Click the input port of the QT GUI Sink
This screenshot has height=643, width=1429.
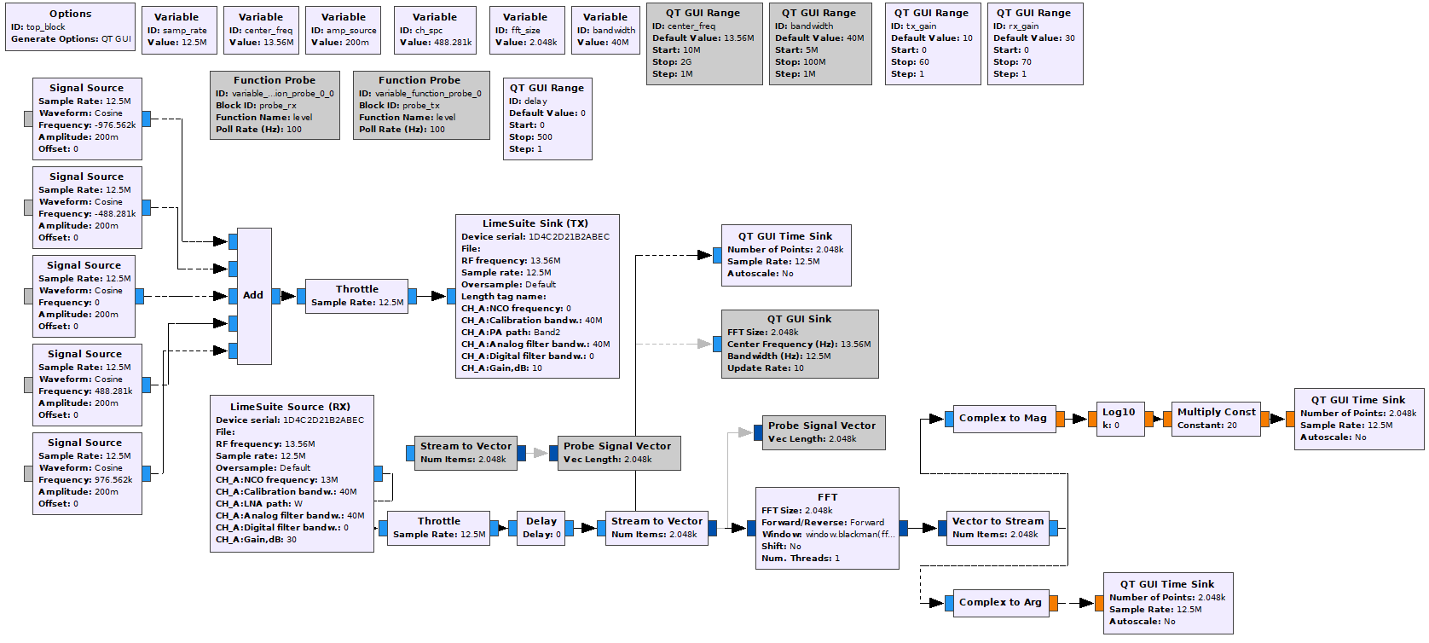point(717,344)
